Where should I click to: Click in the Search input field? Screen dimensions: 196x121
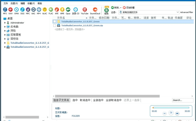pos(182,100)
